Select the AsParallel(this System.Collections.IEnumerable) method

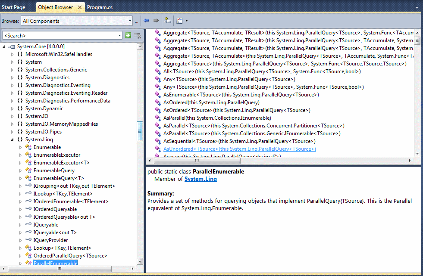(x=217, y=118)
